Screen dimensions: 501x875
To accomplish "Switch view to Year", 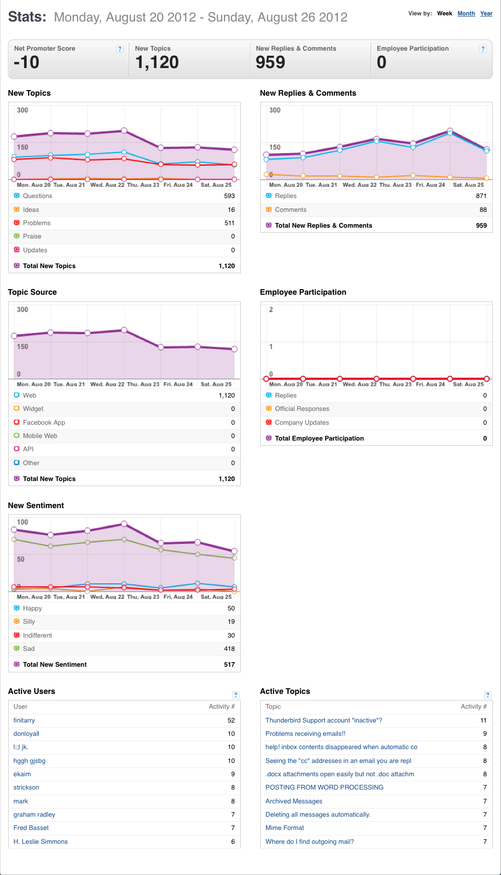I will pos(486,13).
